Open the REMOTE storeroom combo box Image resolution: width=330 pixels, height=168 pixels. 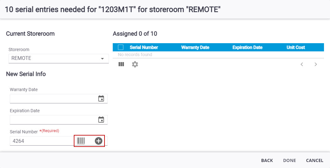click(x=59, y=58)
